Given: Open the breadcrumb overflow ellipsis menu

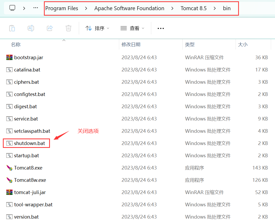Looking at the screenshot, I should tap(36, 8).
